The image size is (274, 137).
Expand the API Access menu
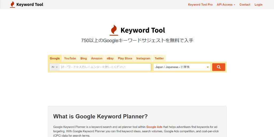(x=226, y=5)
